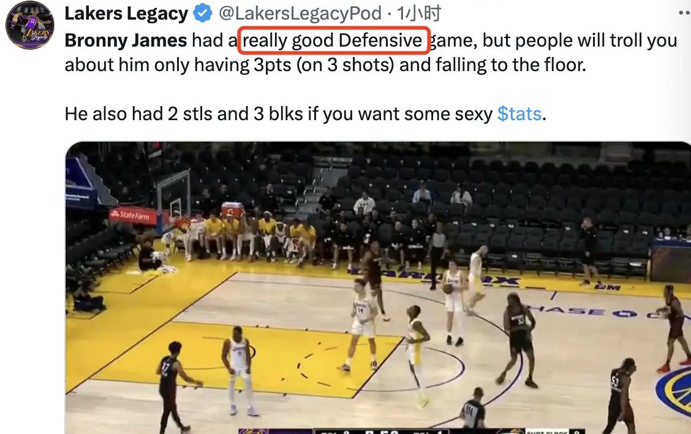Viewport: 691px width, 434px height.
Task: Click the red-outlined "really good Defensive" text
Action: coord(334,40)
